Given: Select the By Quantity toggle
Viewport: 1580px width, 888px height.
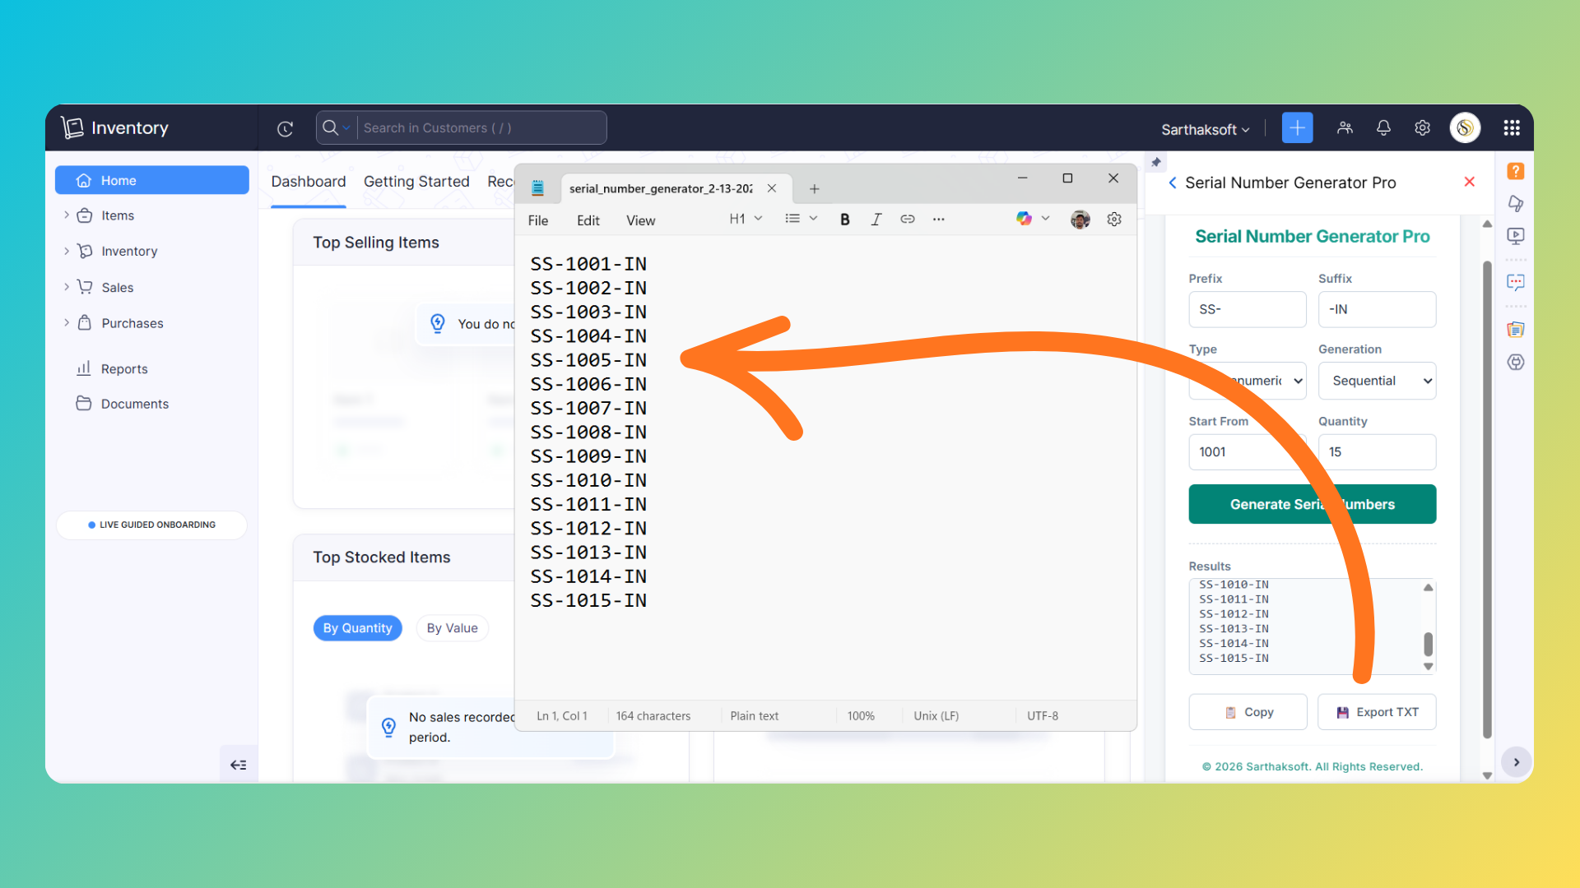Looking at the screenshot, I should (357, 628).
